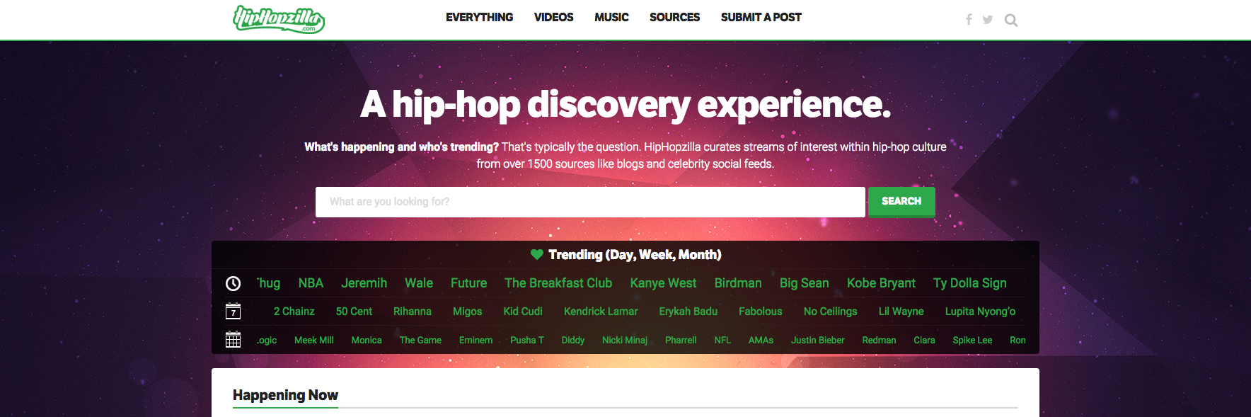Open the NBA trending link
This screenshot has height=417, width=1251.
click(x=311, y=283)
